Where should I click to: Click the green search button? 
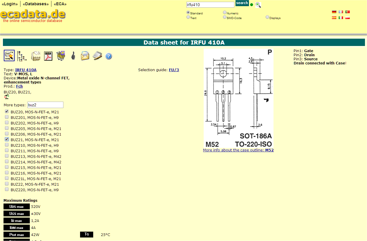coord(242,3)
